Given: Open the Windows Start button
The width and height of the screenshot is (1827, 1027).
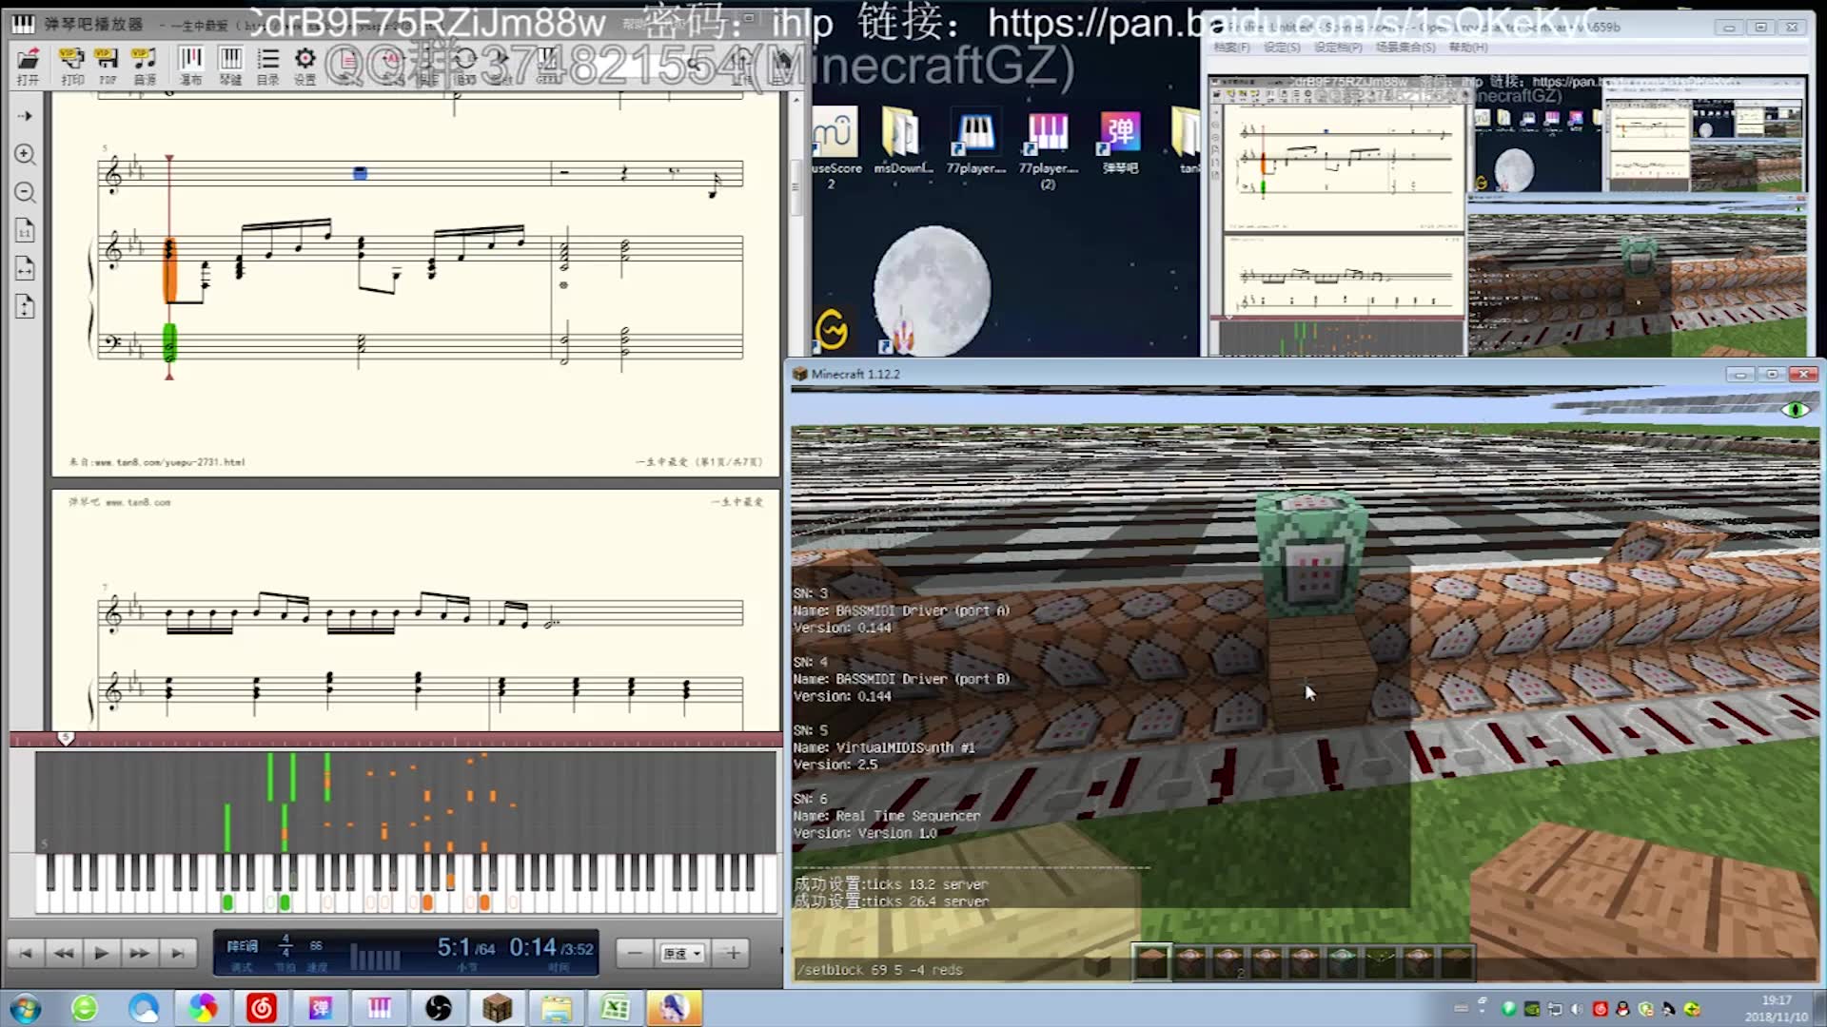Looking at the screenshot, I should point(25,1008).
